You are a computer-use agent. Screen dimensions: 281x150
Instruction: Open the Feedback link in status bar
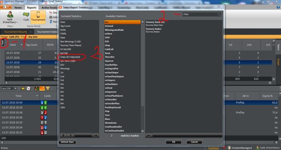214,148
